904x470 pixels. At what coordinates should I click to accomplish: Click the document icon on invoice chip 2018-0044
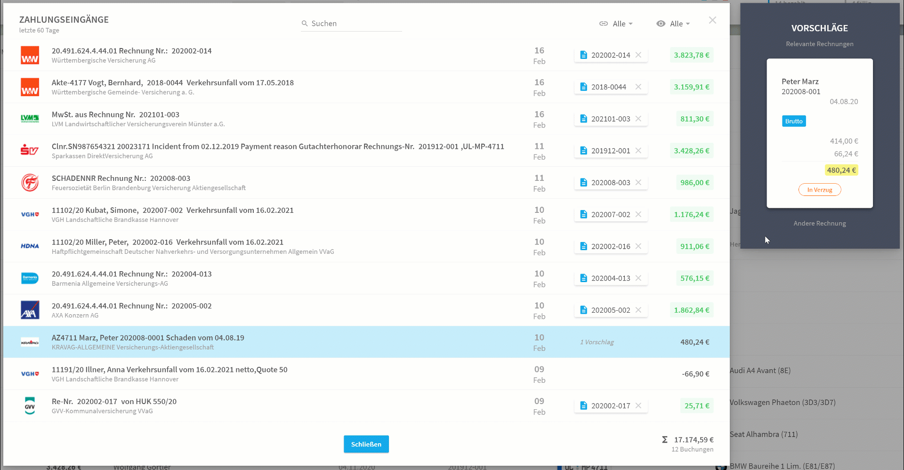click(x=584, y=87)
